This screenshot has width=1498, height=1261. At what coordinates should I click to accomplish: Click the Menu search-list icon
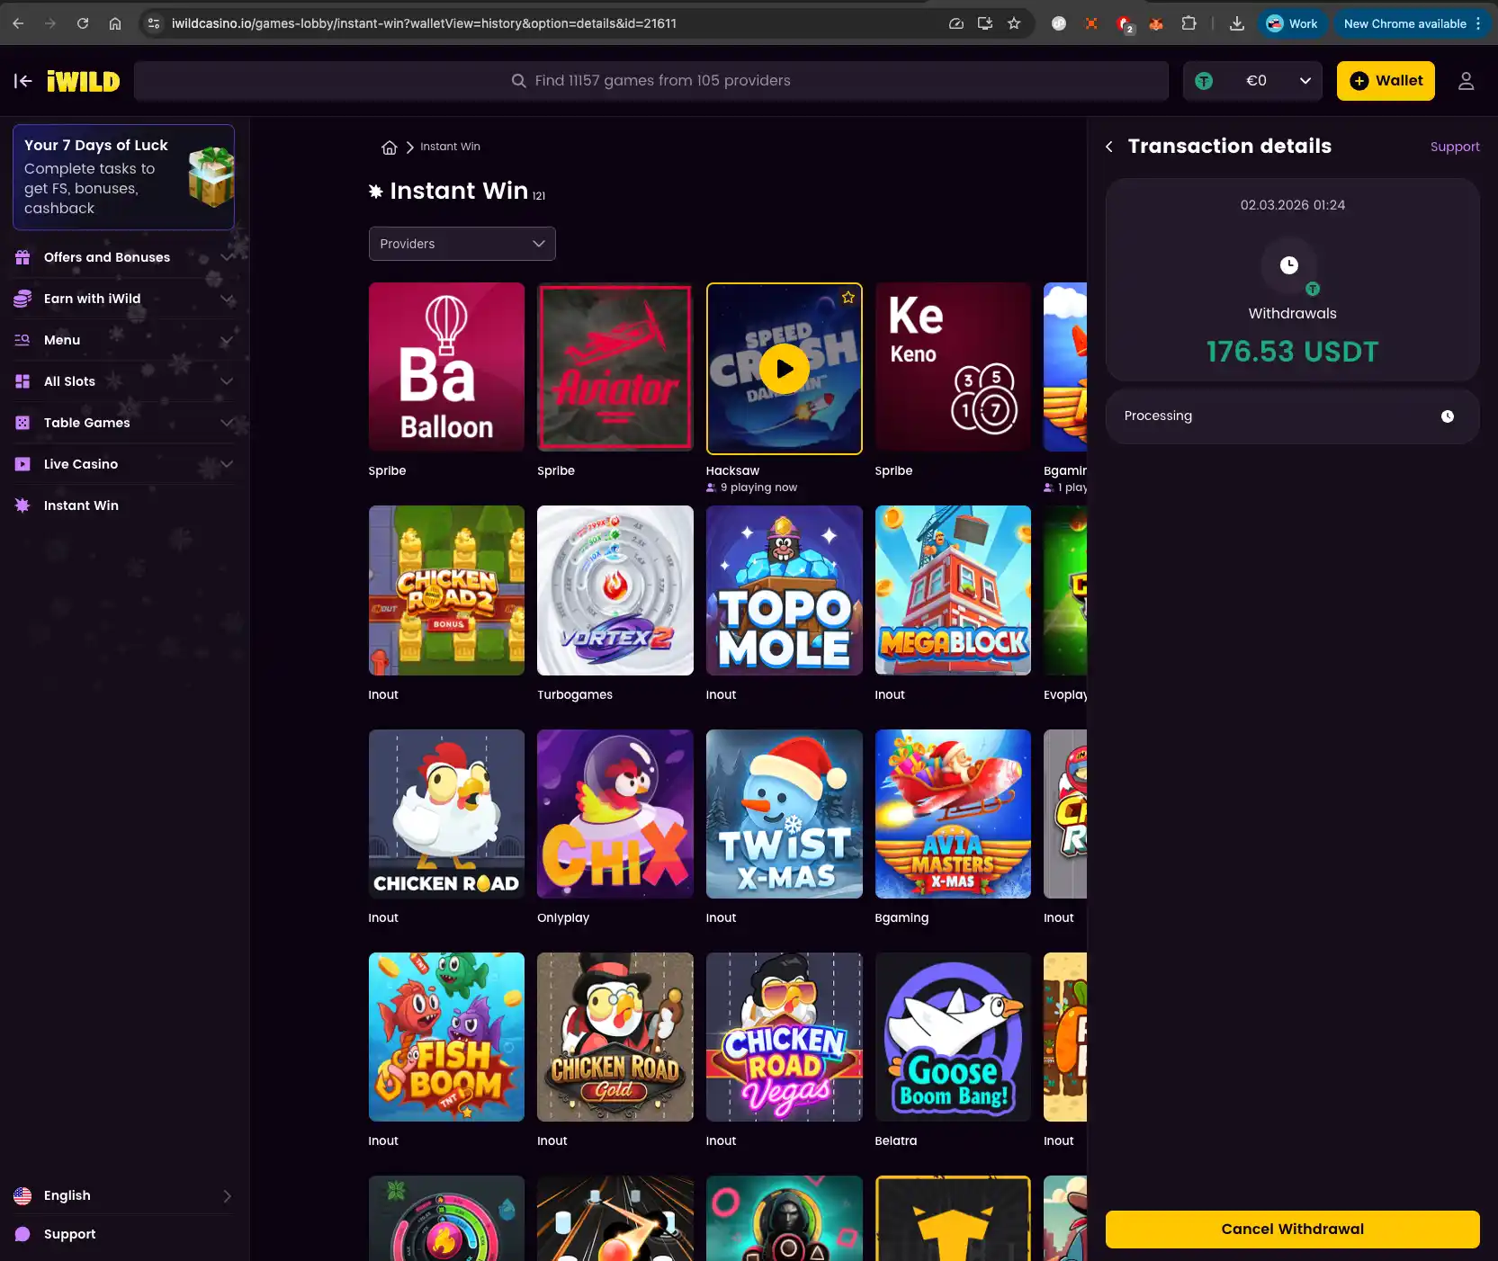[22, 340]
